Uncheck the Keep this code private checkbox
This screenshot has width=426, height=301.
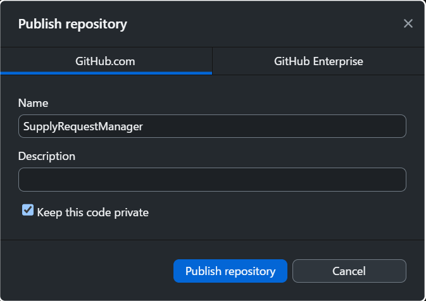(28, 211)
